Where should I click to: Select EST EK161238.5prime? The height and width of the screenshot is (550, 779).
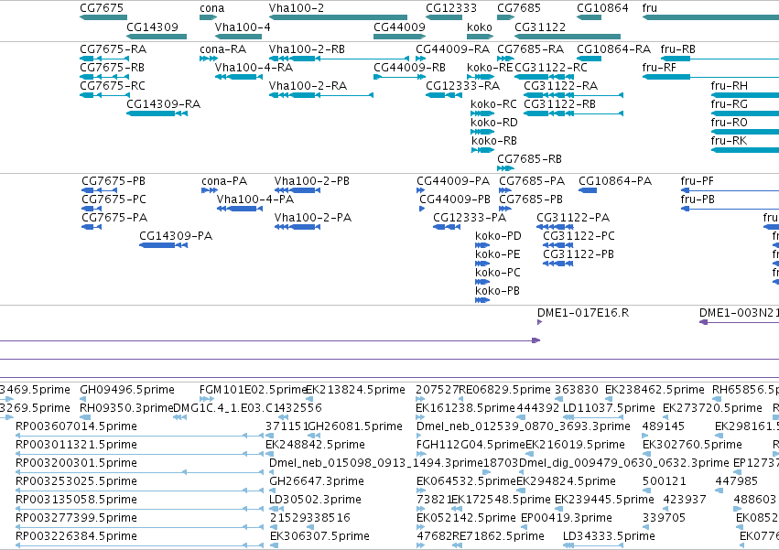pos(420,417)
